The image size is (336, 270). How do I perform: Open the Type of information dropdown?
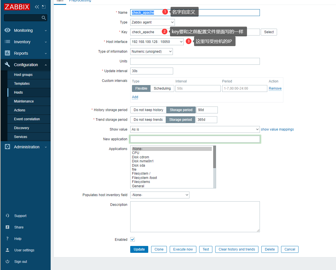point(151,52)
